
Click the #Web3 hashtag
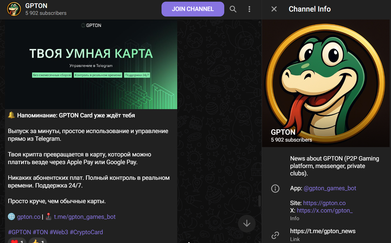click(x=59, y=232)
